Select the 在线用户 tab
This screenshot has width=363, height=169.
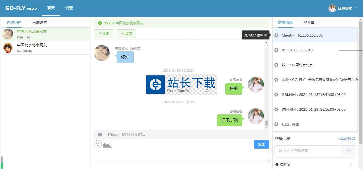coord(14,23)
